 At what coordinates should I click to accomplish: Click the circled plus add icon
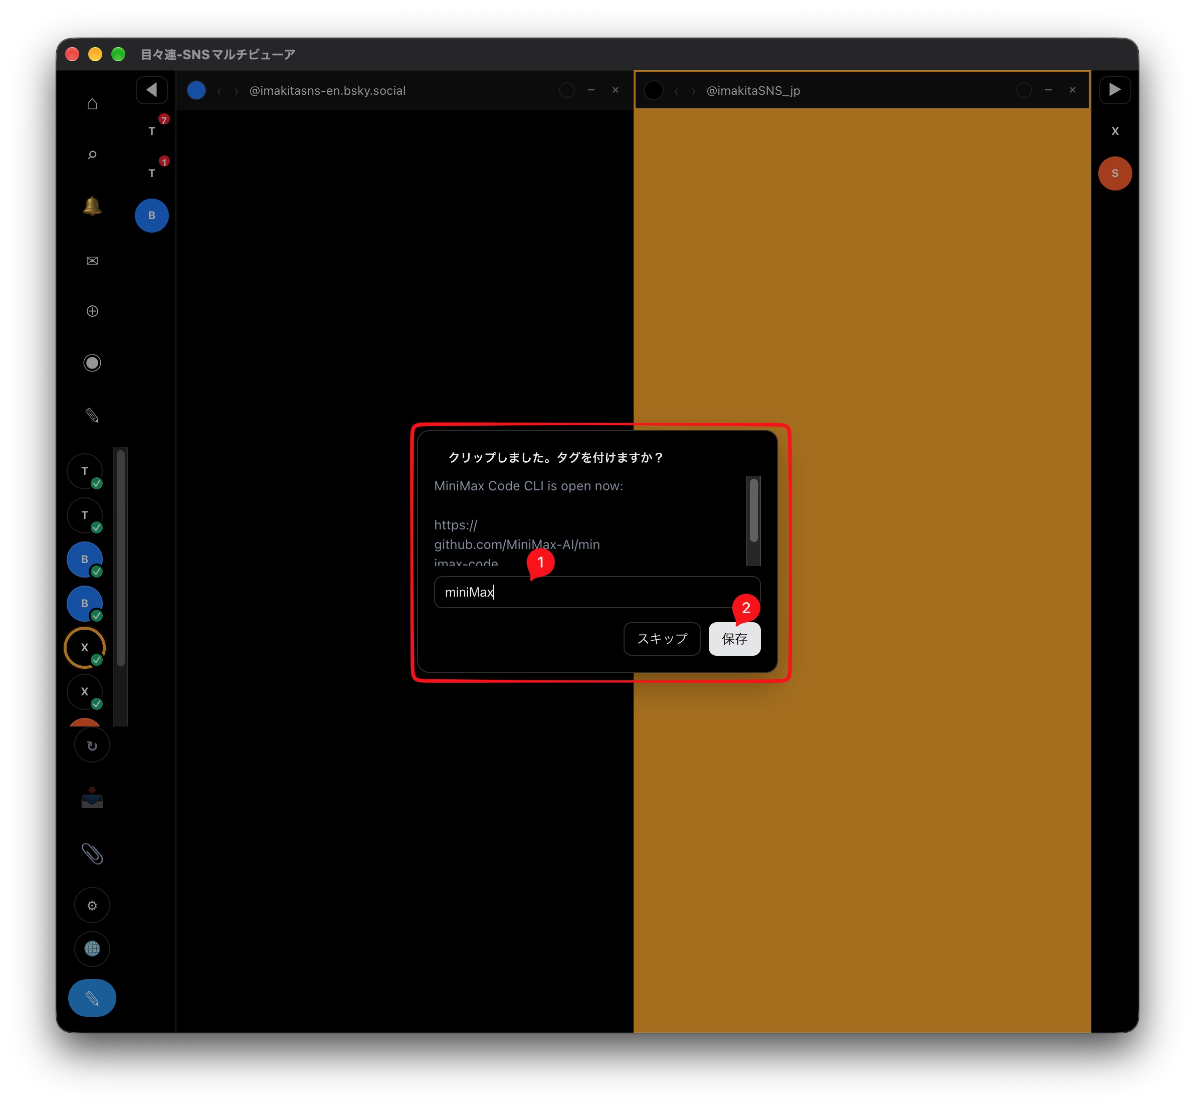point(92,311)
